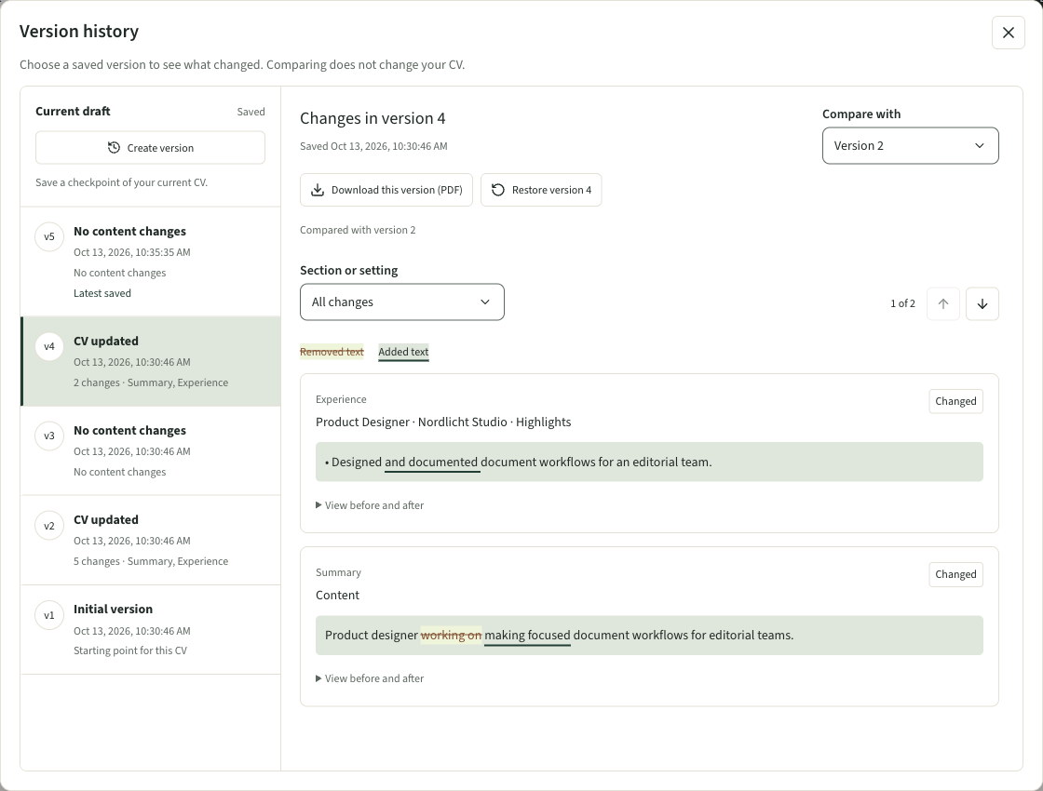The image size is (1043, 791).
Task: Click the Changed badge on Summary card
Action: pyautogui.click(x=955, y=574)
